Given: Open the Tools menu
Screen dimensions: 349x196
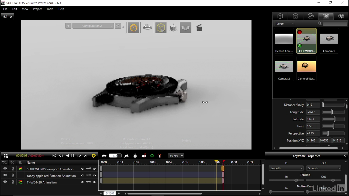Looking at the screenshot, I should [x=50, y=9].
